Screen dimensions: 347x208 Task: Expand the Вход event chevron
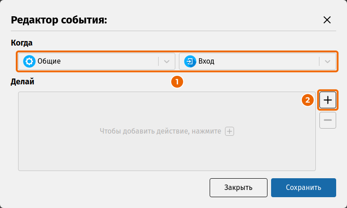pos(328,61)
